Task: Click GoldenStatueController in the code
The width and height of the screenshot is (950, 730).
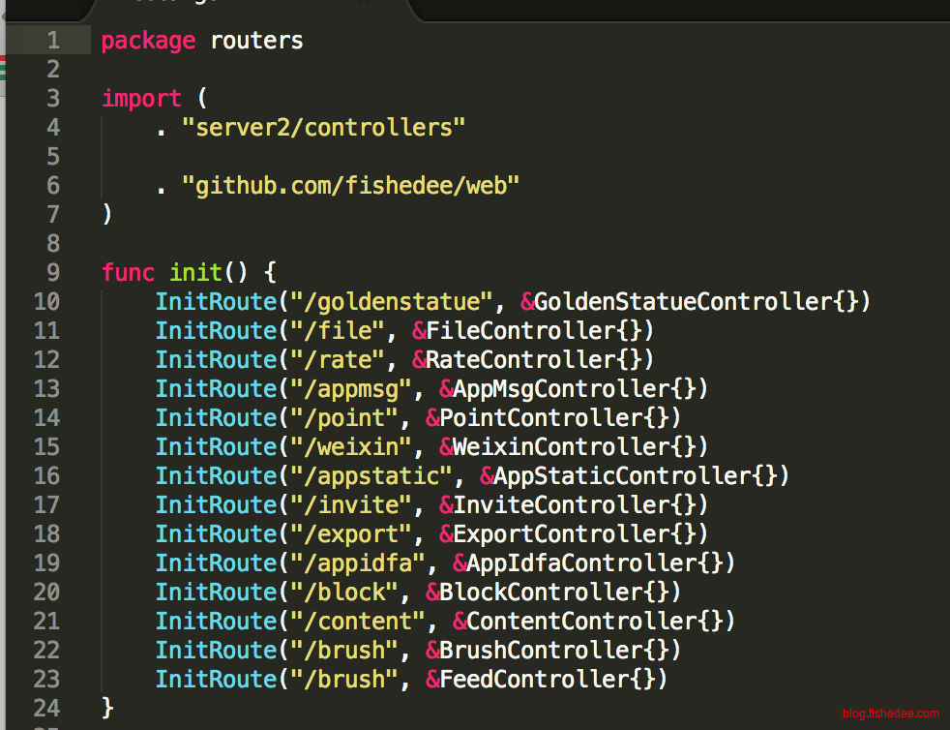Action: (x=683, y=302)
